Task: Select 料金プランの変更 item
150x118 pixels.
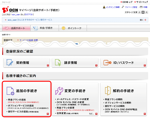Action: click(x=65, y=108)
